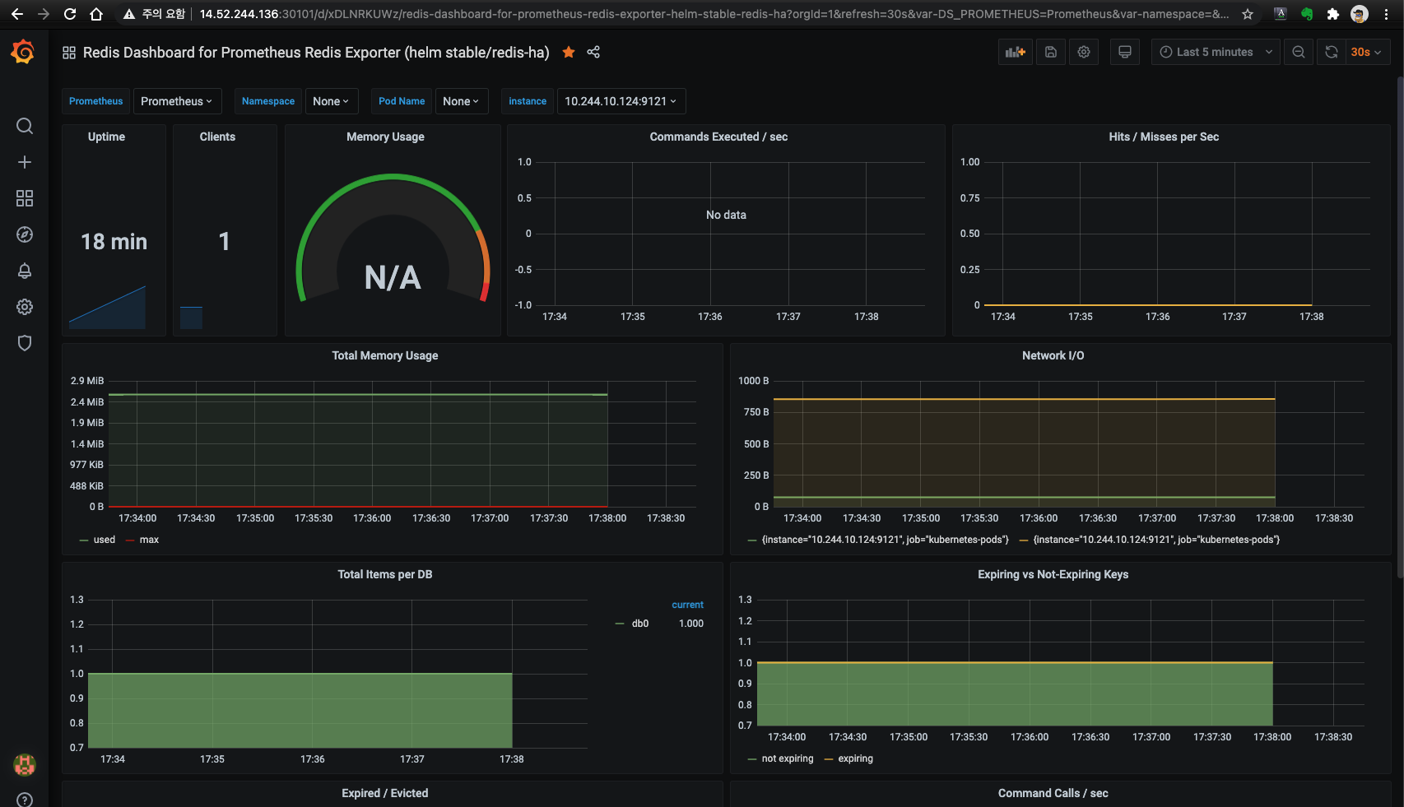The image size is (1404, 807).
Task: Open the browser extensions puzzle icon
Action: [1333, 14]
